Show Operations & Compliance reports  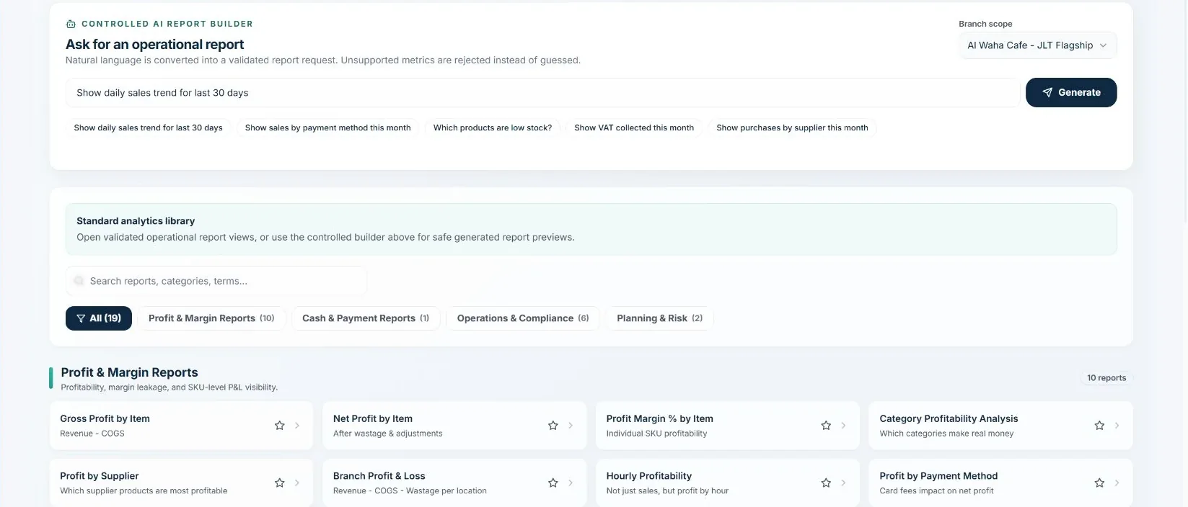point(523,318)
